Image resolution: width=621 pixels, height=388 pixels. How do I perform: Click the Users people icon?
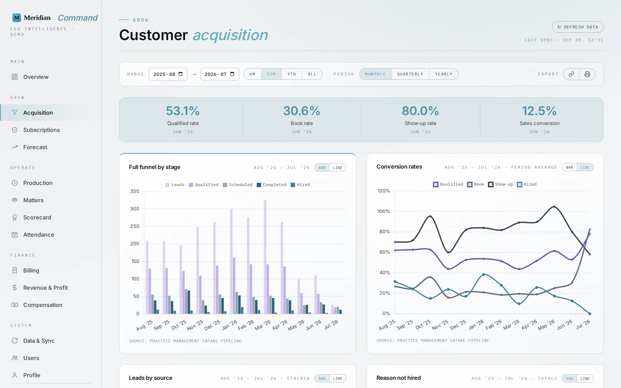[x=15, y=358]
